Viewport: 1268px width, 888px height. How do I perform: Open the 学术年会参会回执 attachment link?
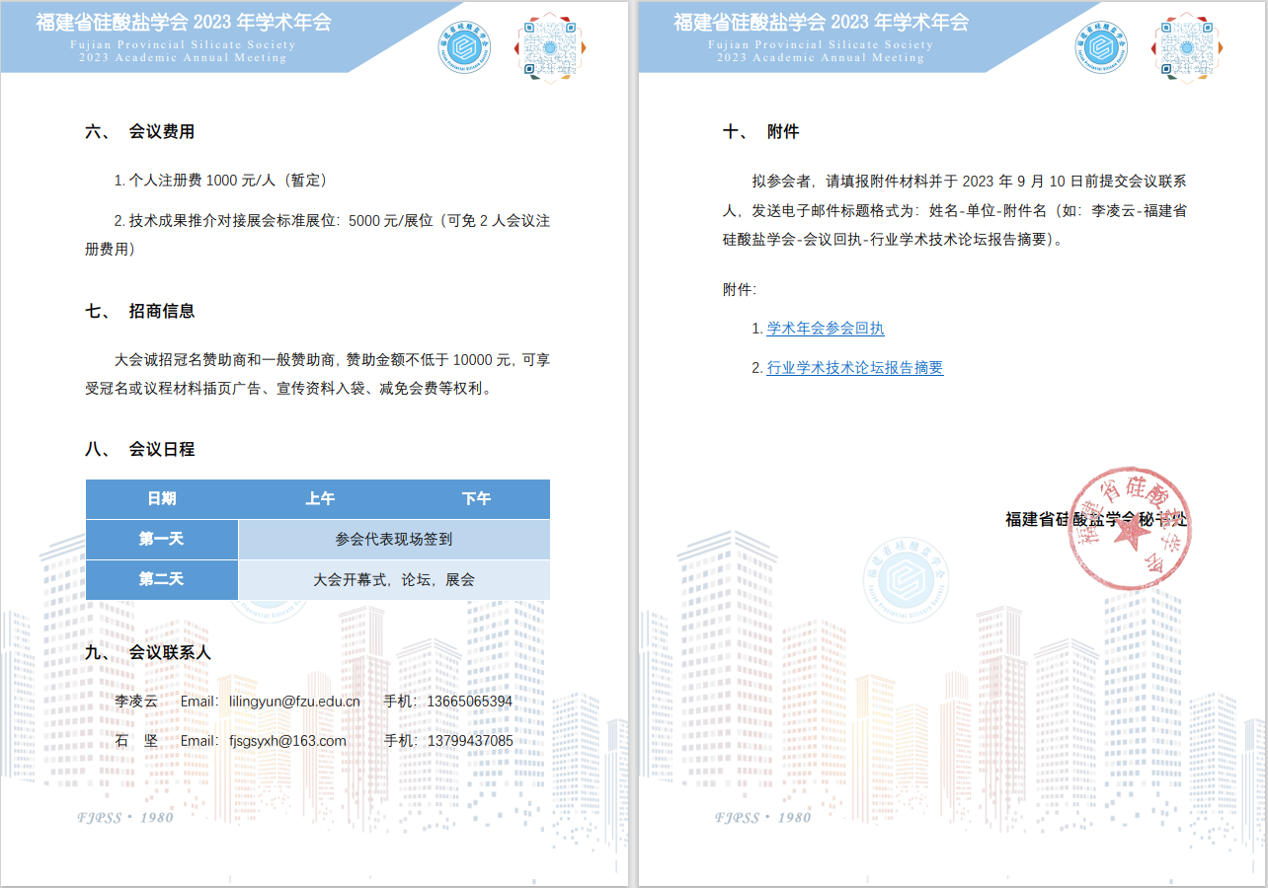pyautogui.click(x=826, y=329)
